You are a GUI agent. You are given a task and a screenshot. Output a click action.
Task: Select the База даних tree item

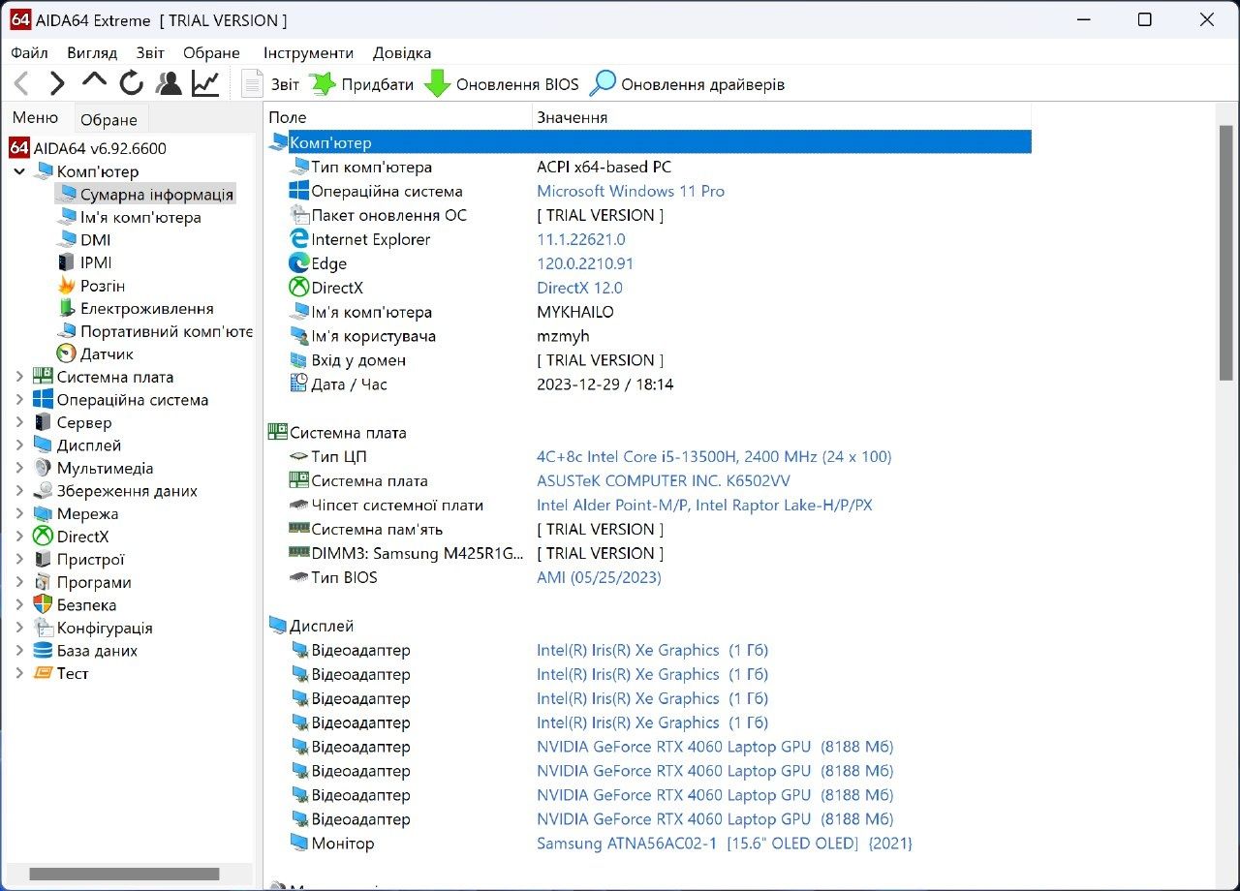[85, 651]
